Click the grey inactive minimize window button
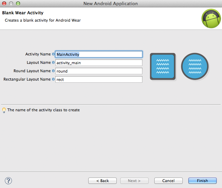222x188 pixels. [11, 3]
